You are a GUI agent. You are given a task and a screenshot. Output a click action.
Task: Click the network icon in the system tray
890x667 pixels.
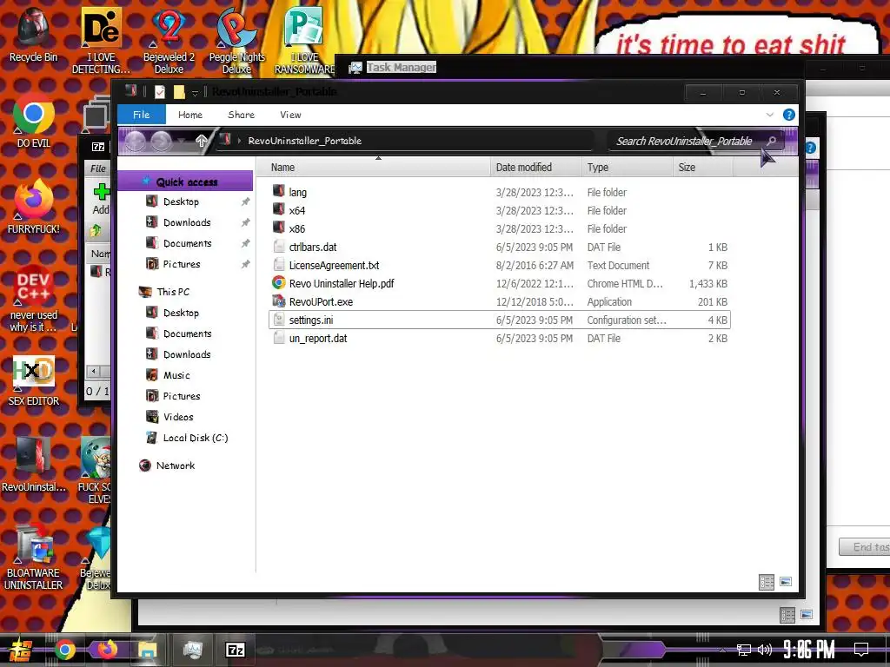(x=743, y=650)
